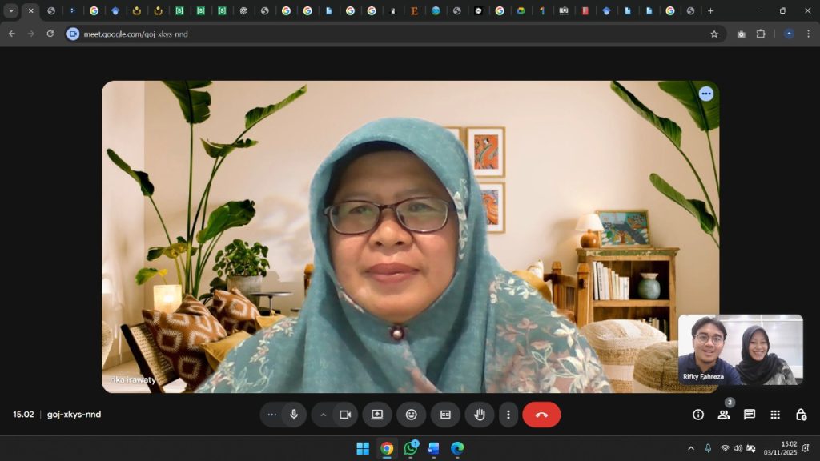Image resolution: width=820 pixels, height=461 pixels.
Task: Start presenting your screen
Action: pyautogui.click(x=377, y=415)
